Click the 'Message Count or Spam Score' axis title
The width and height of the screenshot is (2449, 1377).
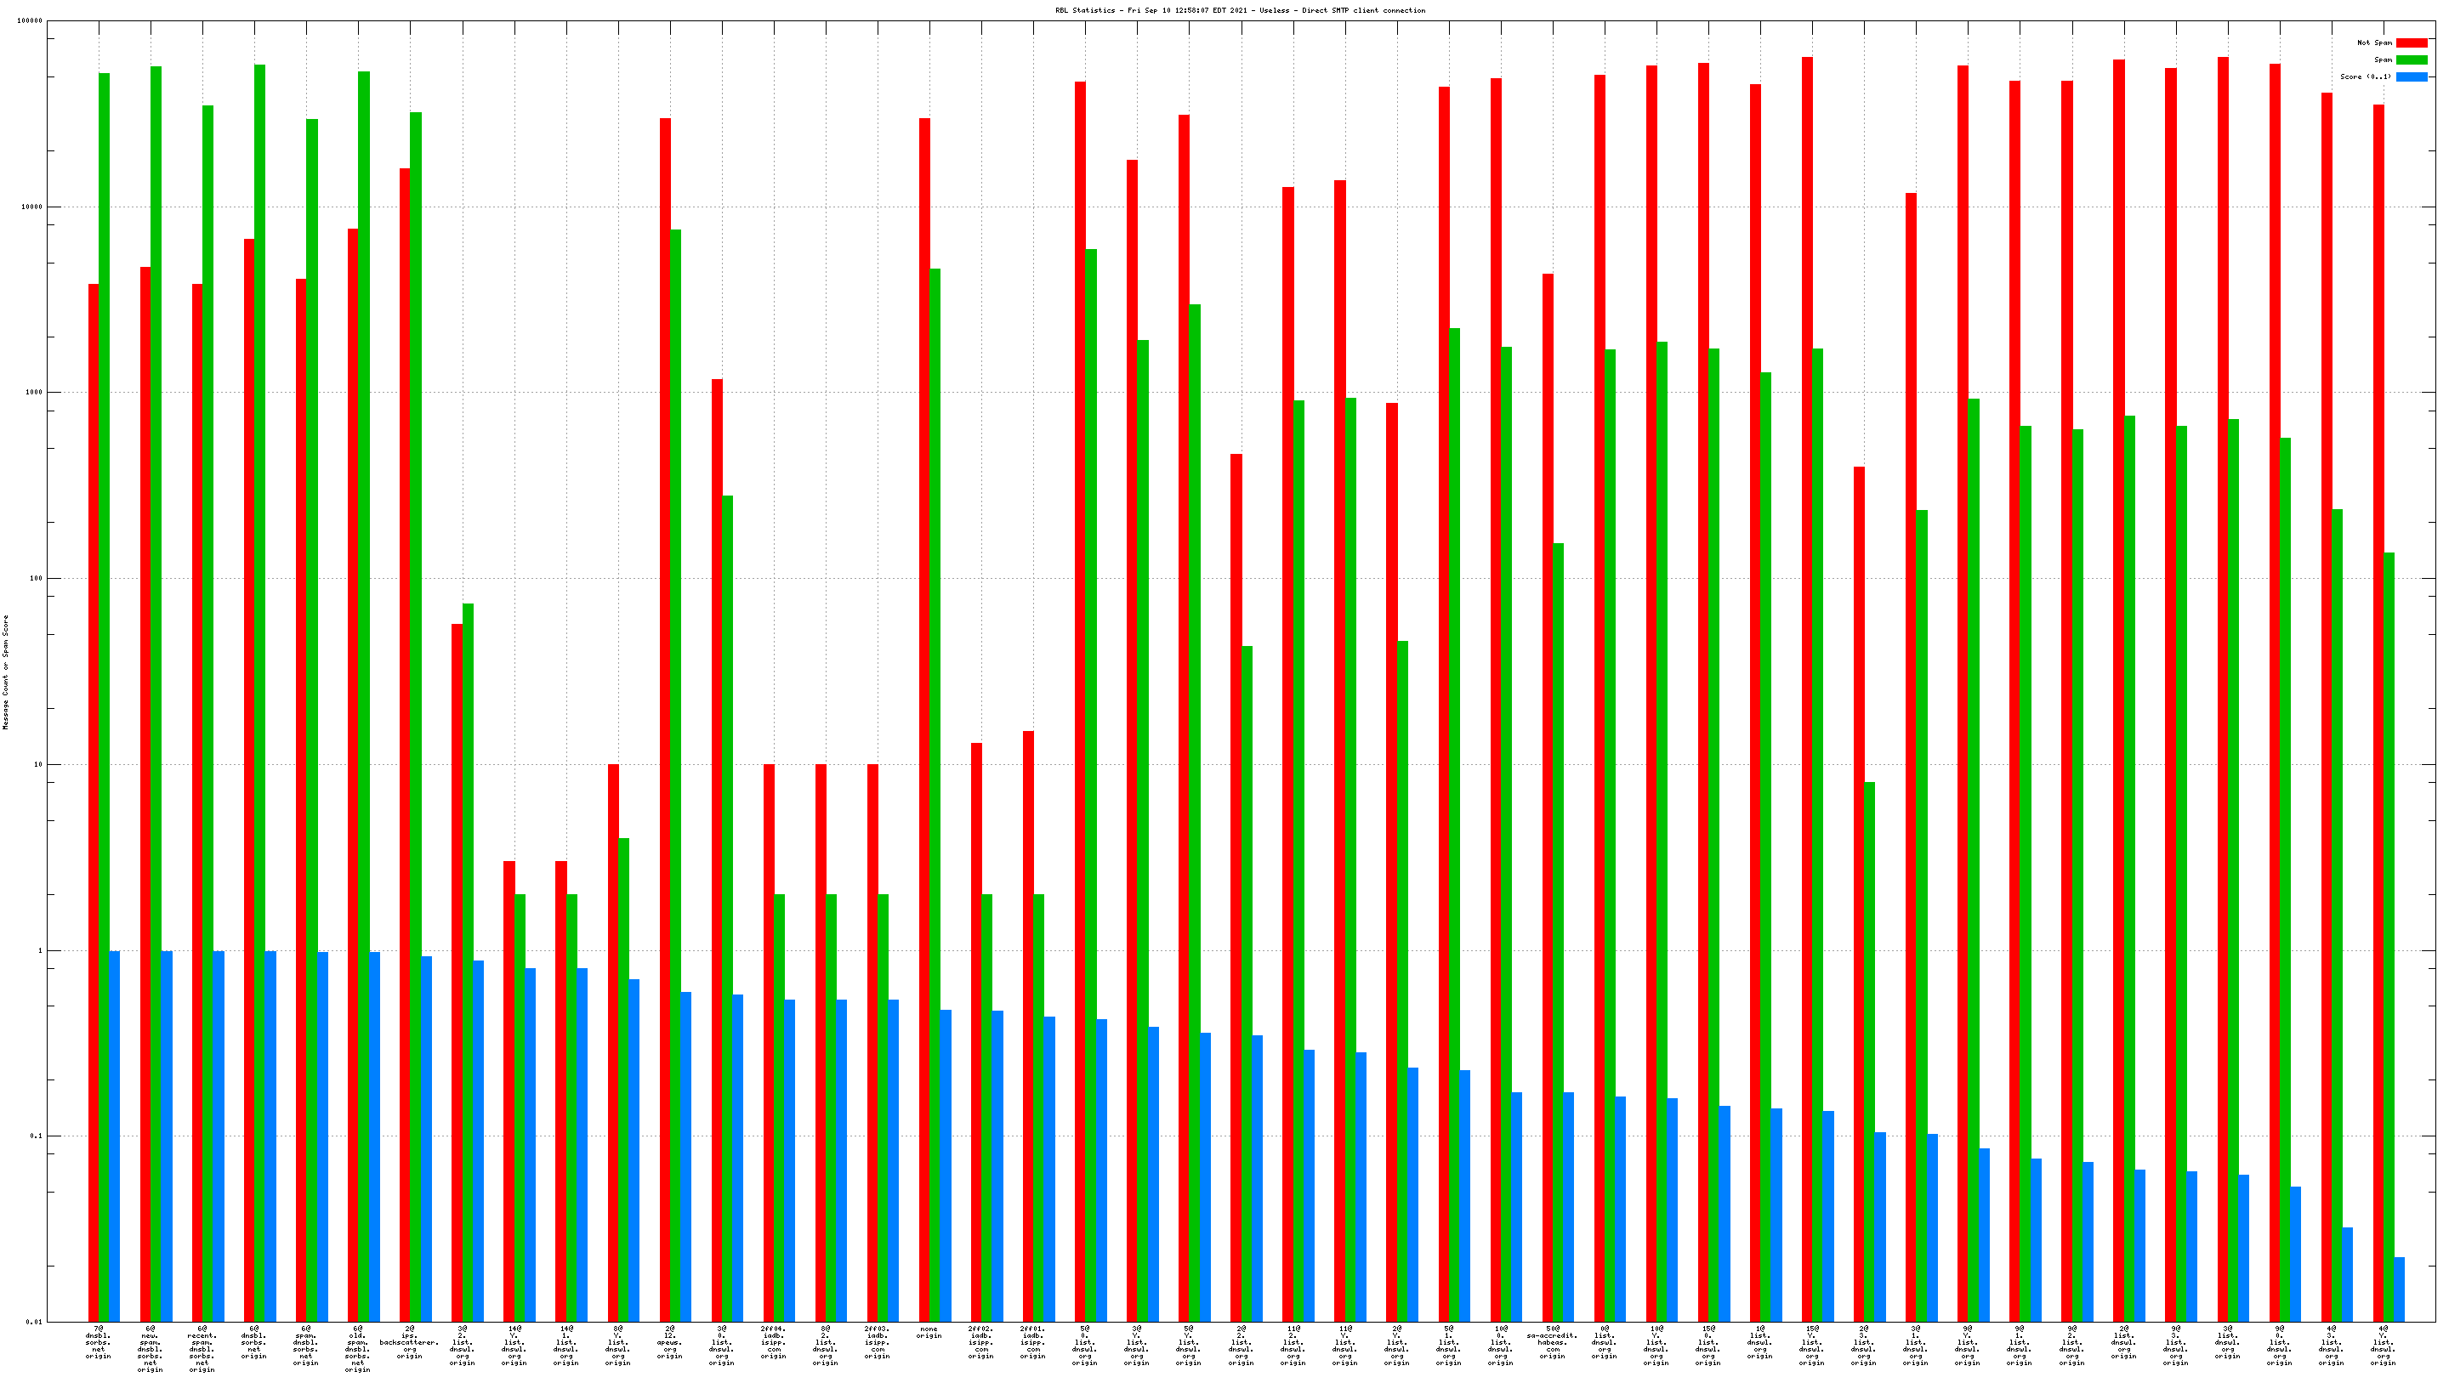tap(6, 671)
